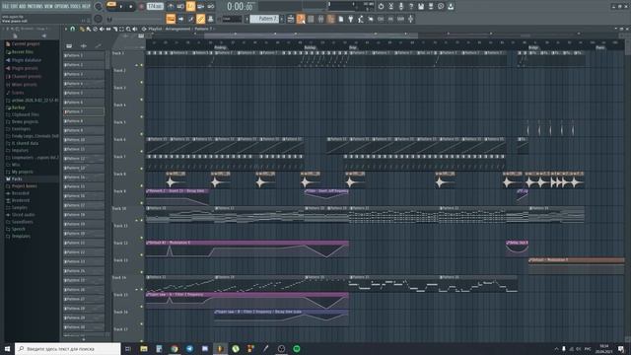Viewport: 631px width, 355px height.
Task: Click the export download icon at toolbar end
Action: pos(451,7)
